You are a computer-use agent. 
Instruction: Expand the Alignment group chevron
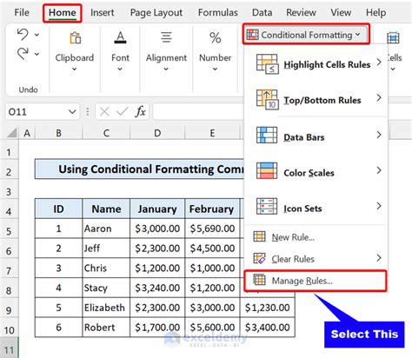(x=166, y=69)
